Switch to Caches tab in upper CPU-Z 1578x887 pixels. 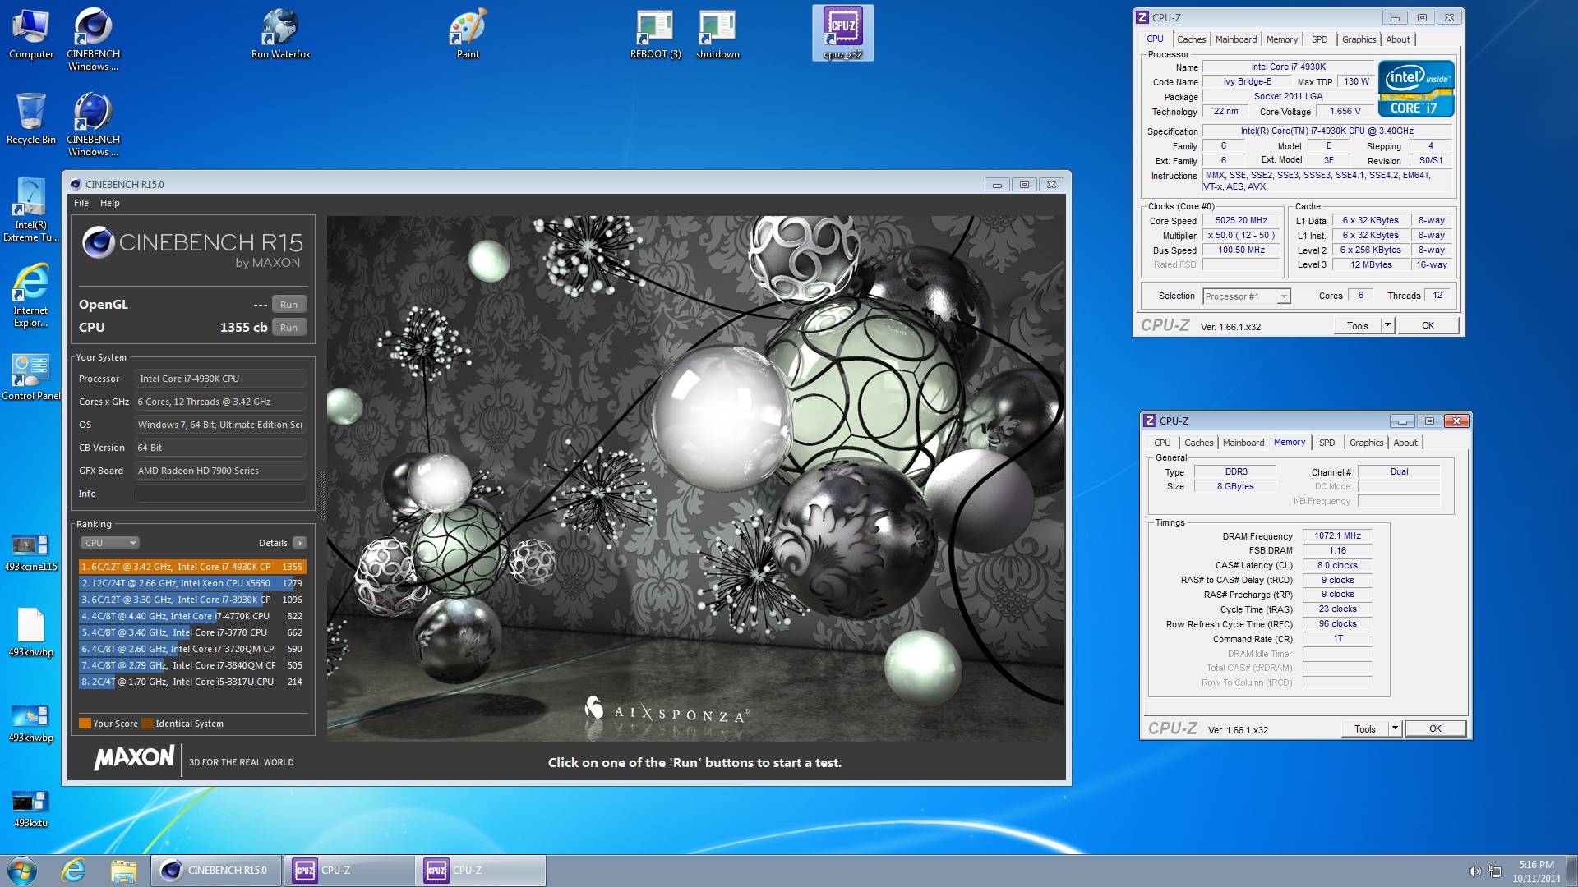[1191, 39]
